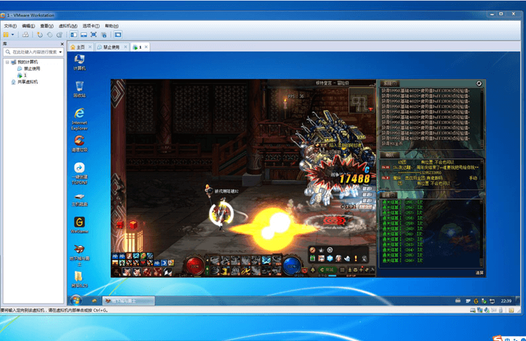The width and height of the screenshot is (526, 341).
Task: Click the host input method tray icon
Action: (x=498, y=338)
